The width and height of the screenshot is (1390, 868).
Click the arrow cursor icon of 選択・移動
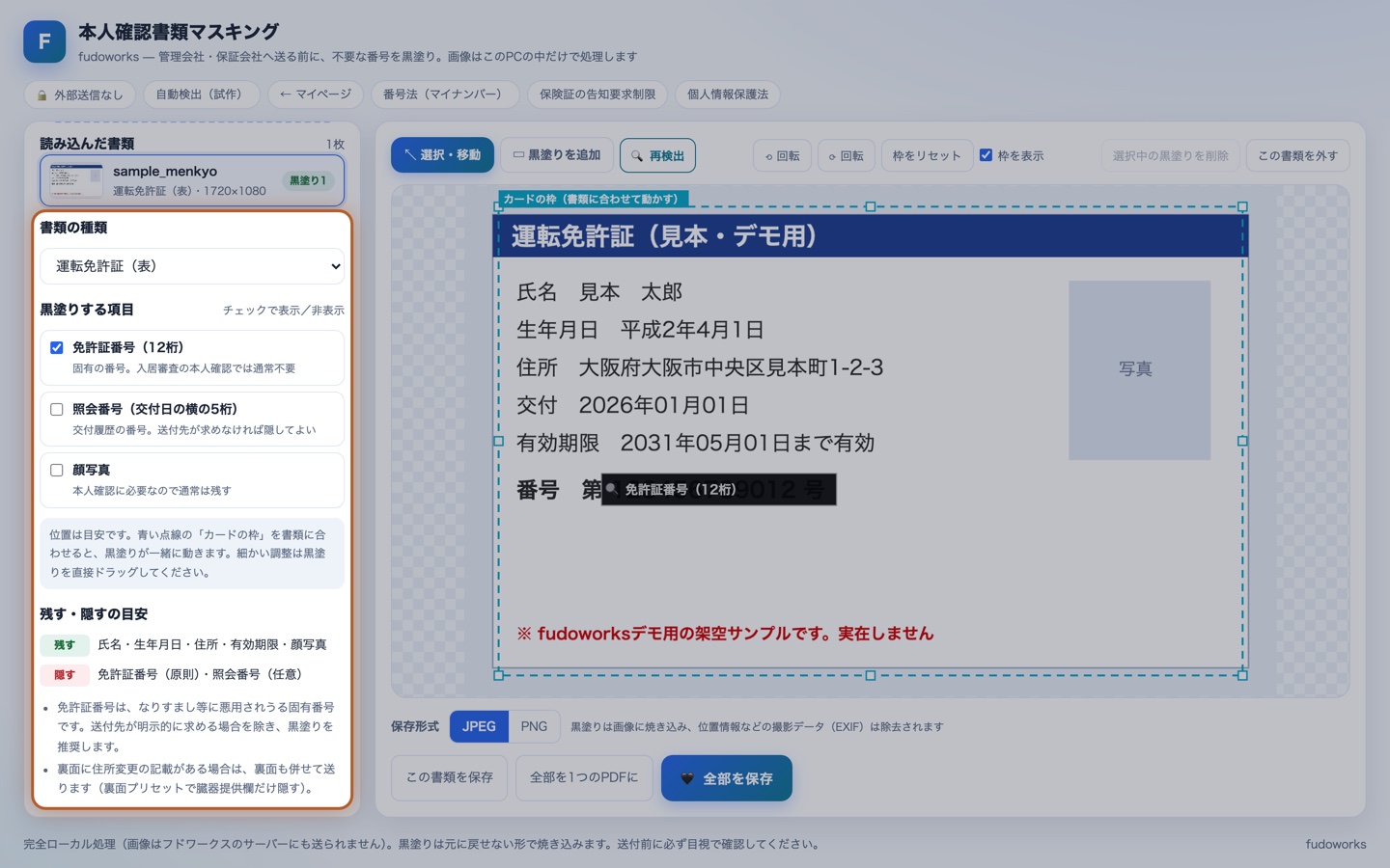point(410,154)
